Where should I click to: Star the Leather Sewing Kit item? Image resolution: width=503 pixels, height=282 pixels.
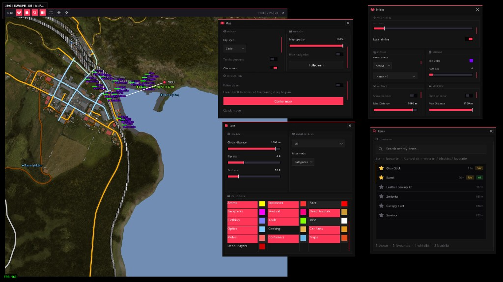click(381, 187)
